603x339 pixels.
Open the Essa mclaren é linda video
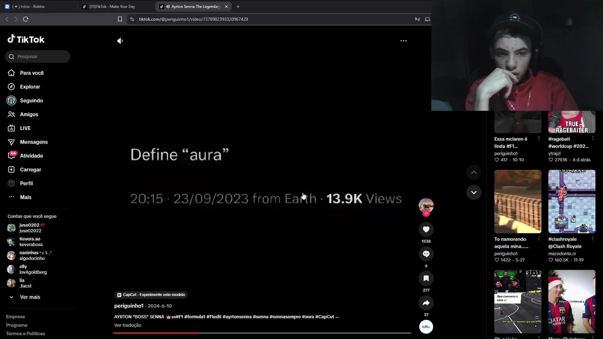tap(518, 122)
